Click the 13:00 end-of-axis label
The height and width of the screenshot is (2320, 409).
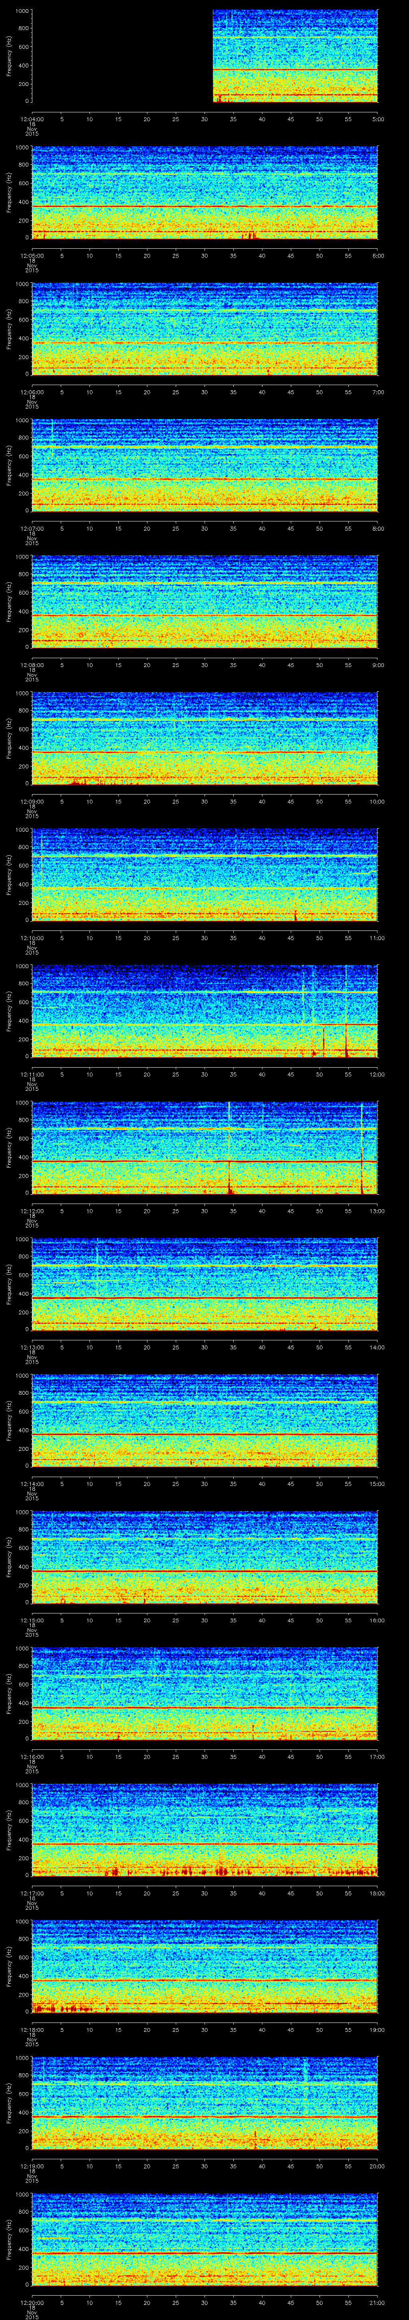377,1210
